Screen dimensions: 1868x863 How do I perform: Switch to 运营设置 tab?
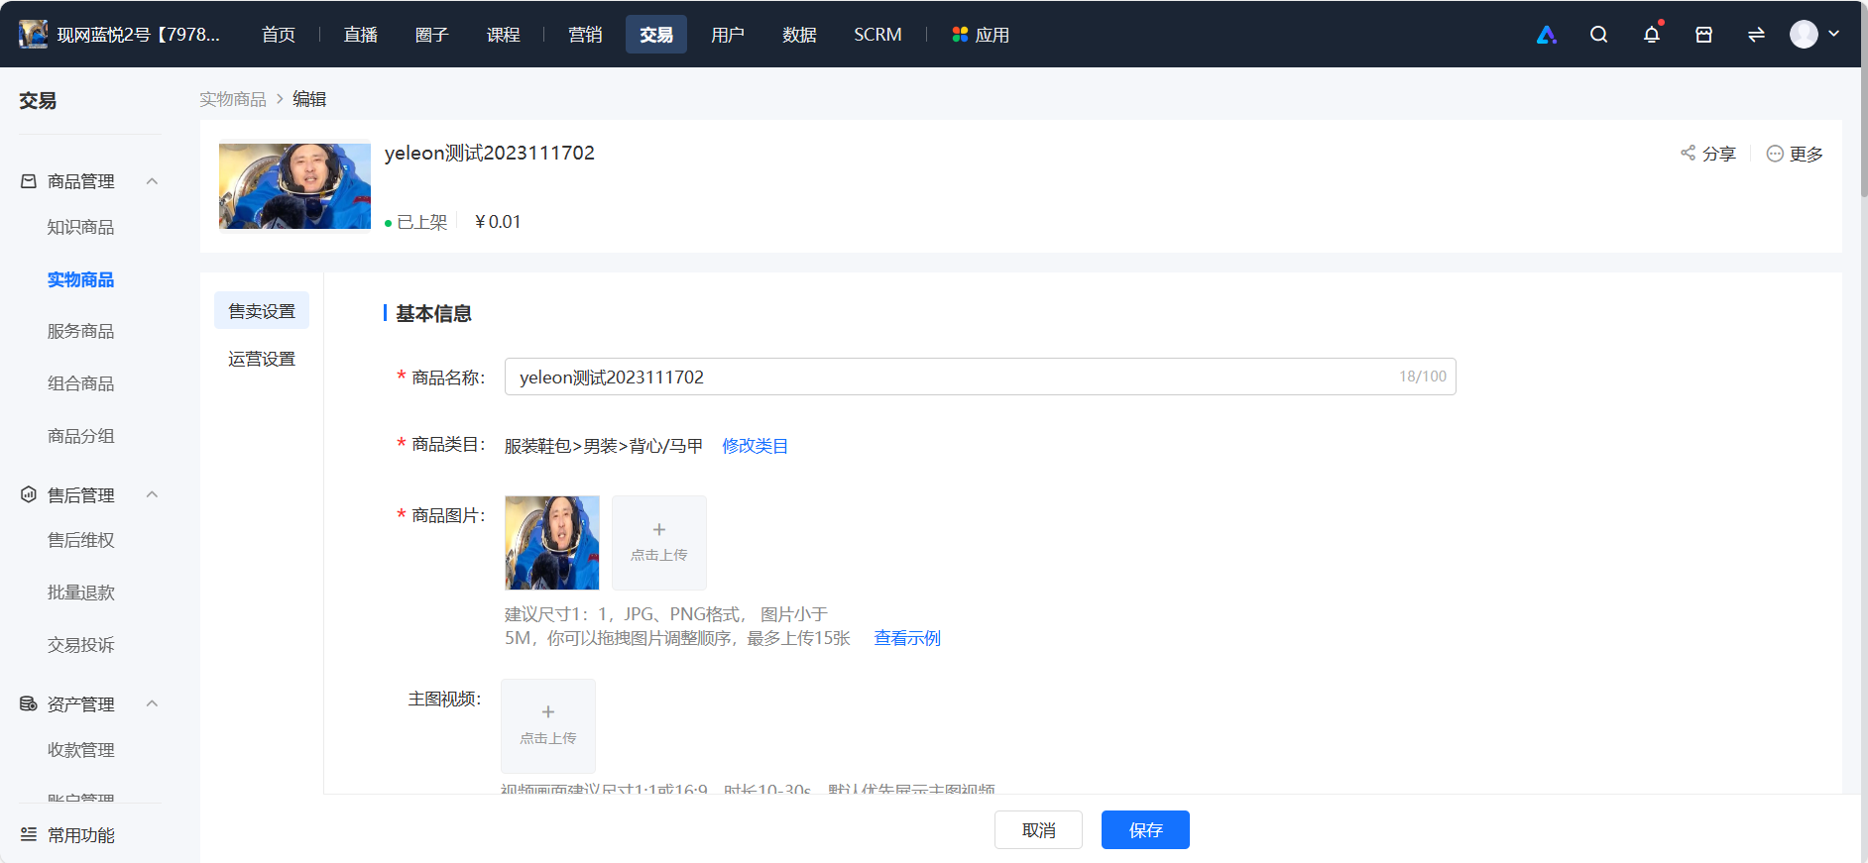262,359
